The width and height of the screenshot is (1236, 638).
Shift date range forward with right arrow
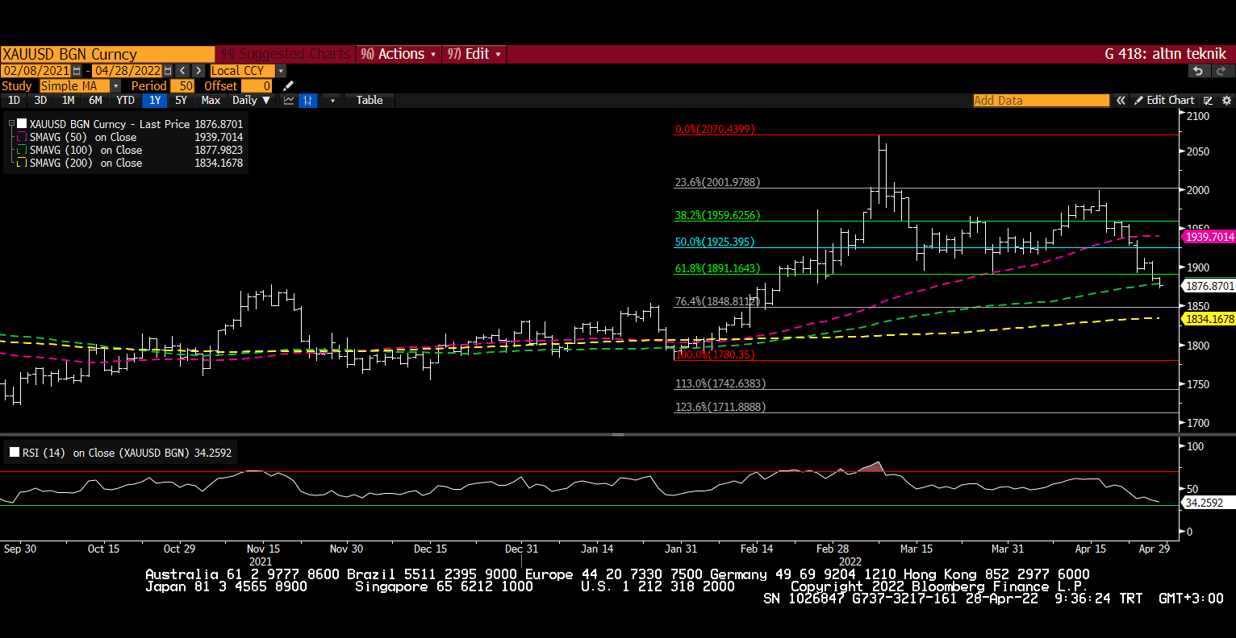point(198,71)
